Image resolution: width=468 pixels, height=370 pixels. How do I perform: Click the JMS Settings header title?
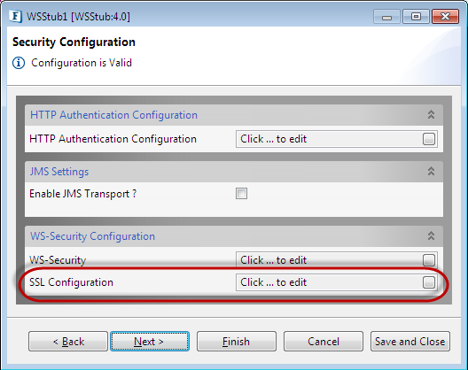tap(59, 172)
